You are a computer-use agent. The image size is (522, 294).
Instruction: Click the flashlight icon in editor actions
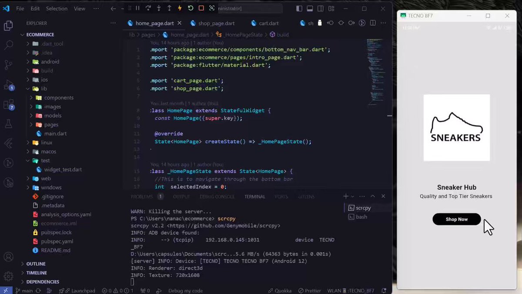click(x=320, y=23)
